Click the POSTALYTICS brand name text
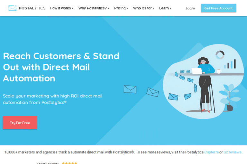Screen dimensions: 247x164 click(x=32, y=8)
